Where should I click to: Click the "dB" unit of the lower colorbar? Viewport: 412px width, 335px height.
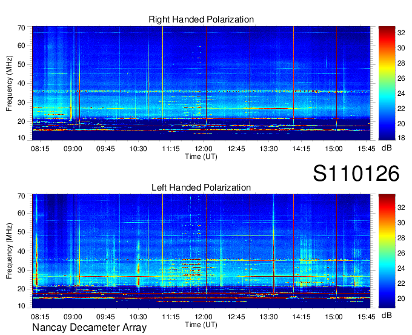click(387, 315)
